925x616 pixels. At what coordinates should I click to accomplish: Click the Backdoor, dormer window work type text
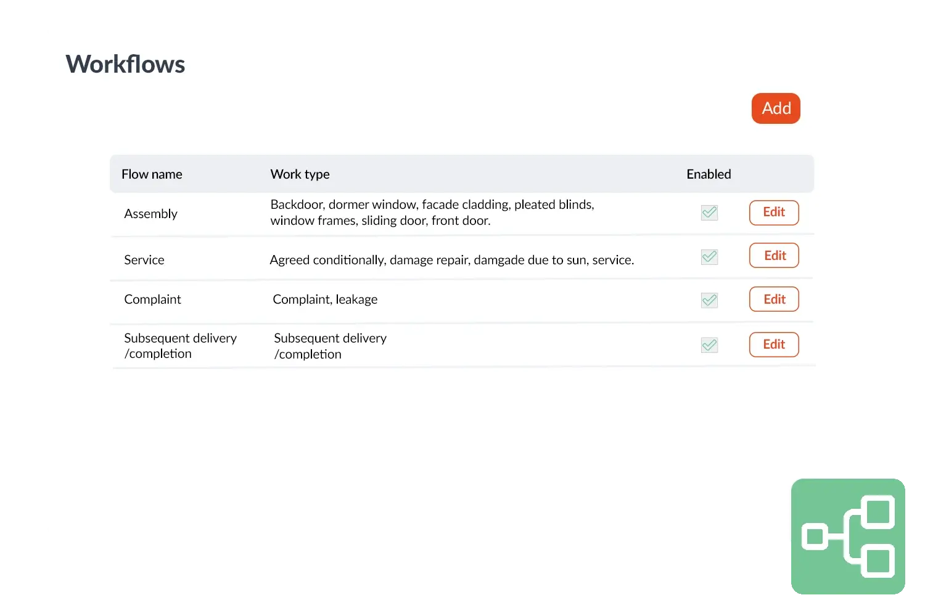(x=432, y=213)
